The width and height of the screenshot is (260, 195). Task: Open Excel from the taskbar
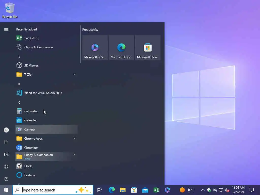[156, 190]
